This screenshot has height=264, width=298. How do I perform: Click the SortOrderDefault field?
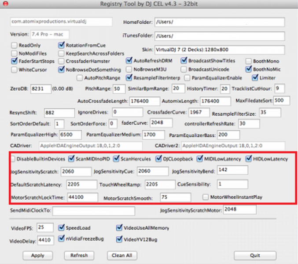tap(59, 124)
